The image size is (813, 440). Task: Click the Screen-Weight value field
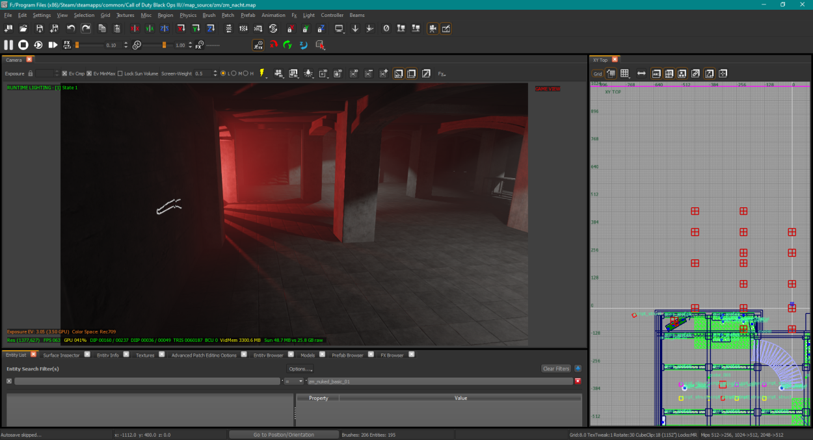(203, 73)
